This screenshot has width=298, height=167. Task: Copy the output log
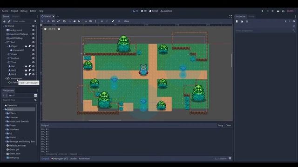pos(220,125)
